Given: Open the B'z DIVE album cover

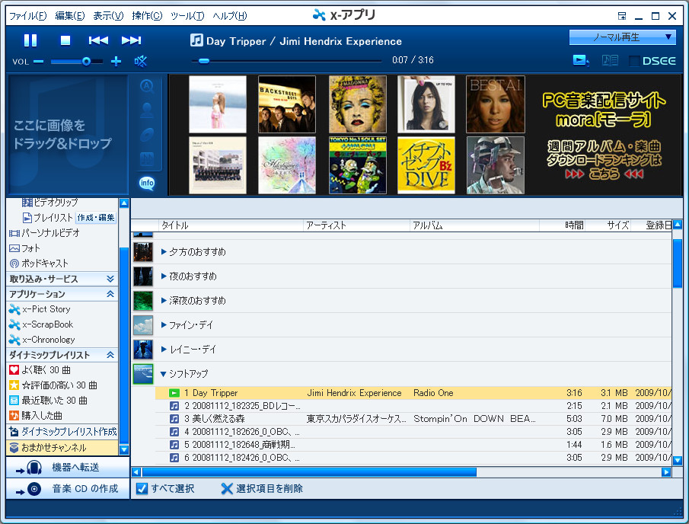Looking at the screenshot, I should pos(426,165).
